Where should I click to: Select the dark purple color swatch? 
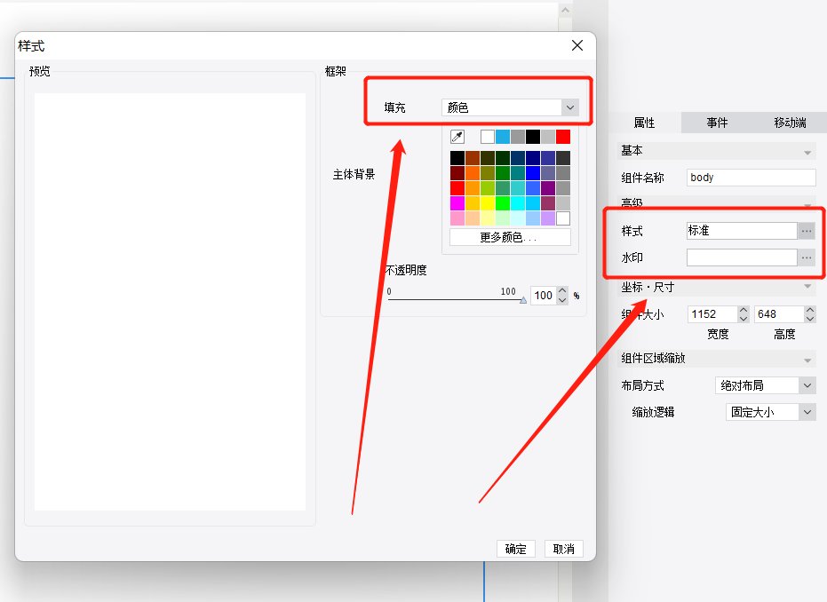coord(548,188)
